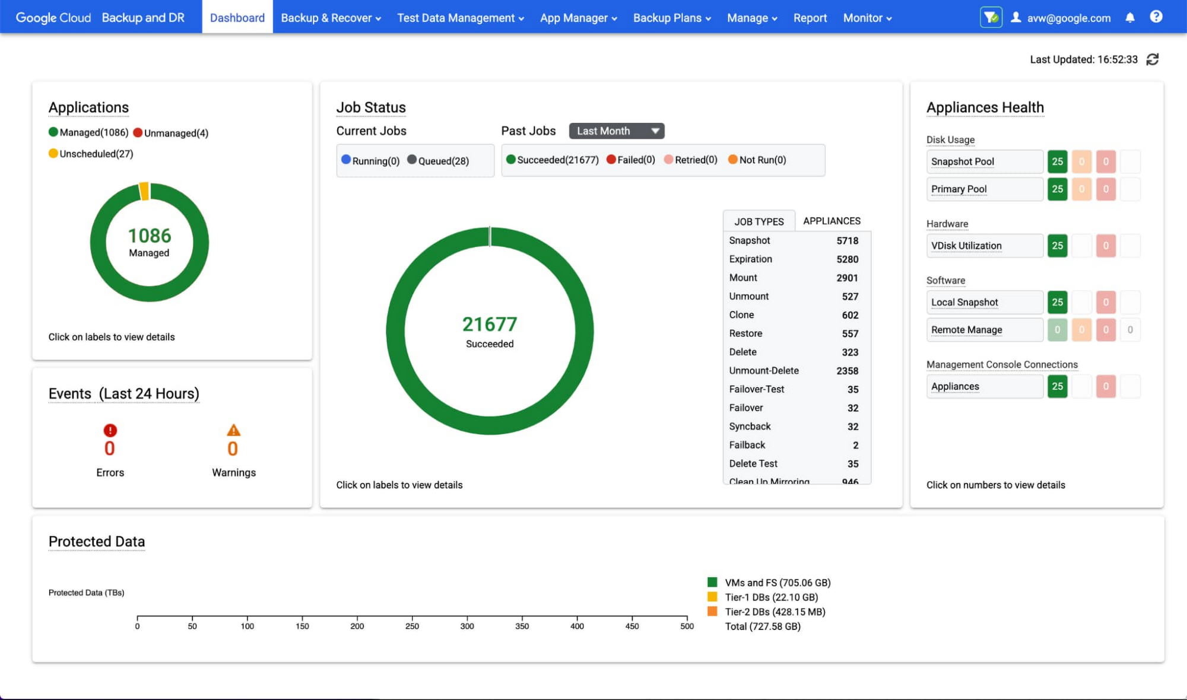1187x700 pixels.
Task: Select the APPLIANCES tab in job types
Action: [x=831, y=220]
